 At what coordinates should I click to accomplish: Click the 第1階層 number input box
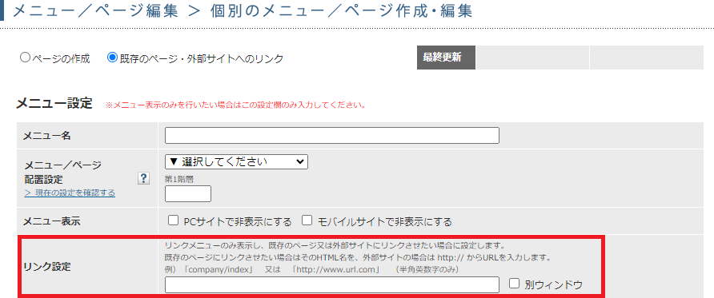pyautogui.click(x=188, y=193)
